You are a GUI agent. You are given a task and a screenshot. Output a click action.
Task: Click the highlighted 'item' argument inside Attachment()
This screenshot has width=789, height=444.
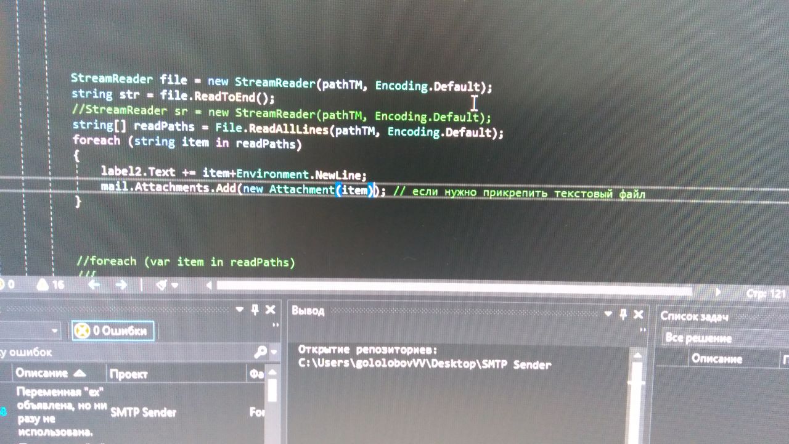coord(354,191)
